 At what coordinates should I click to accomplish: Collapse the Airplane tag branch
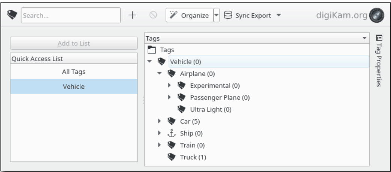click(160, 74)
